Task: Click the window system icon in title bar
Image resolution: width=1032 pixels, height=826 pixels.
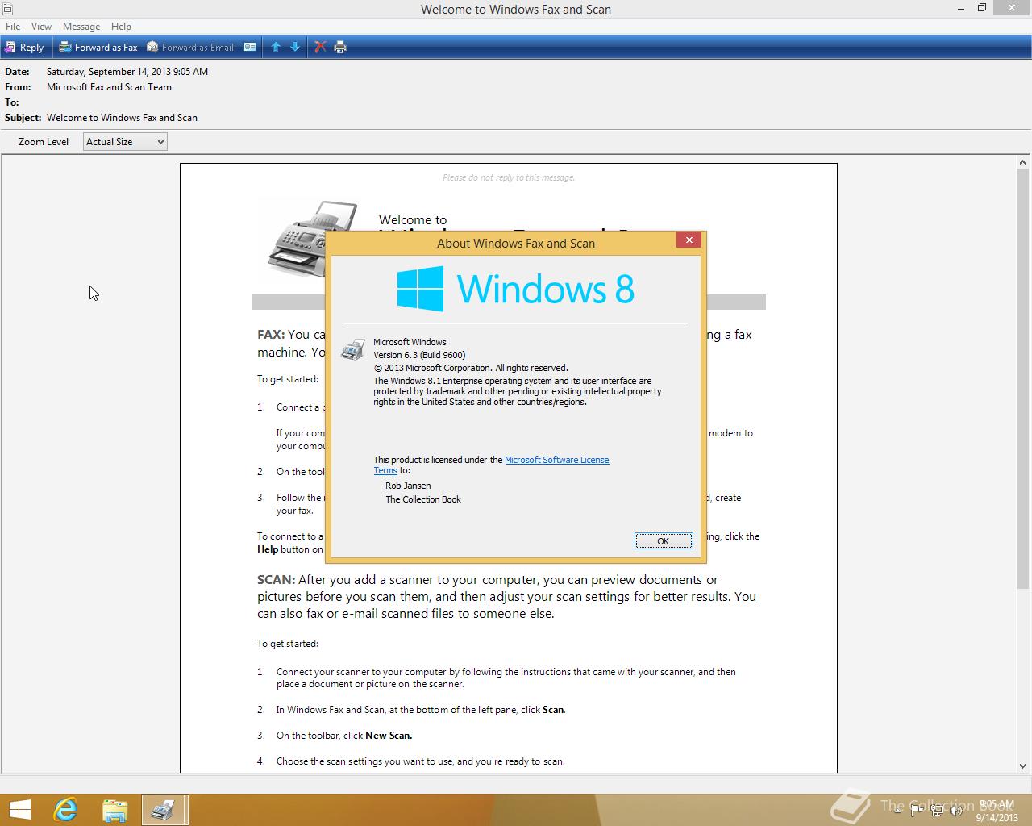Action: pos(7,9)
